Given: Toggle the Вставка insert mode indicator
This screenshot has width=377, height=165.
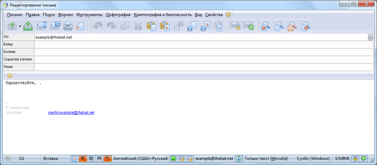Looking at the screenshot, I should 50,159.
